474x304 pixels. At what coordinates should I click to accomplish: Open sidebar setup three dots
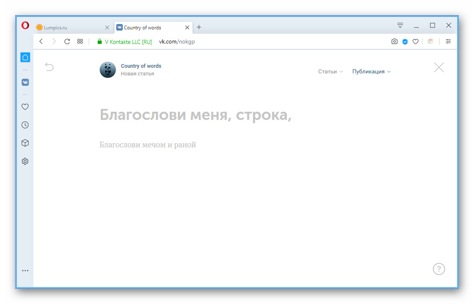click(x=26, y=271)
